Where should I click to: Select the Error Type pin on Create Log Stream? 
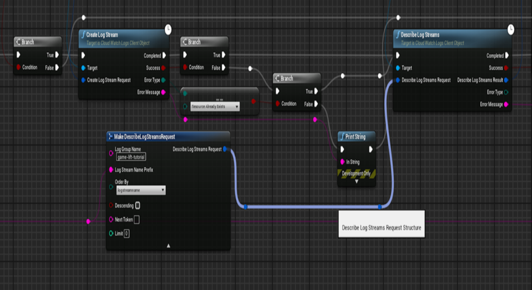pos(164,80)
